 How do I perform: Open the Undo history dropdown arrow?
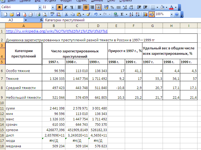click(x=100, y=14)
